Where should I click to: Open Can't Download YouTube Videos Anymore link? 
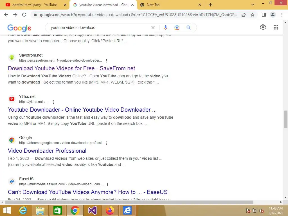click(88, 192)
